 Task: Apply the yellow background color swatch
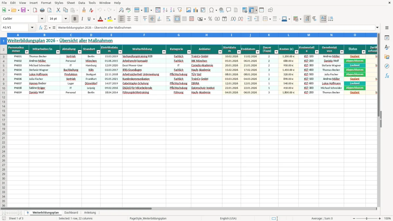click(x=110, y=19)
